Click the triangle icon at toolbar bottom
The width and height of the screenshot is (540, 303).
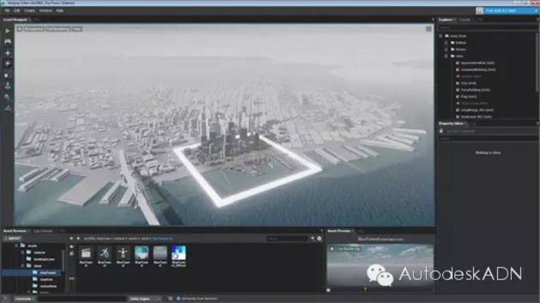(x=7, y=108)
